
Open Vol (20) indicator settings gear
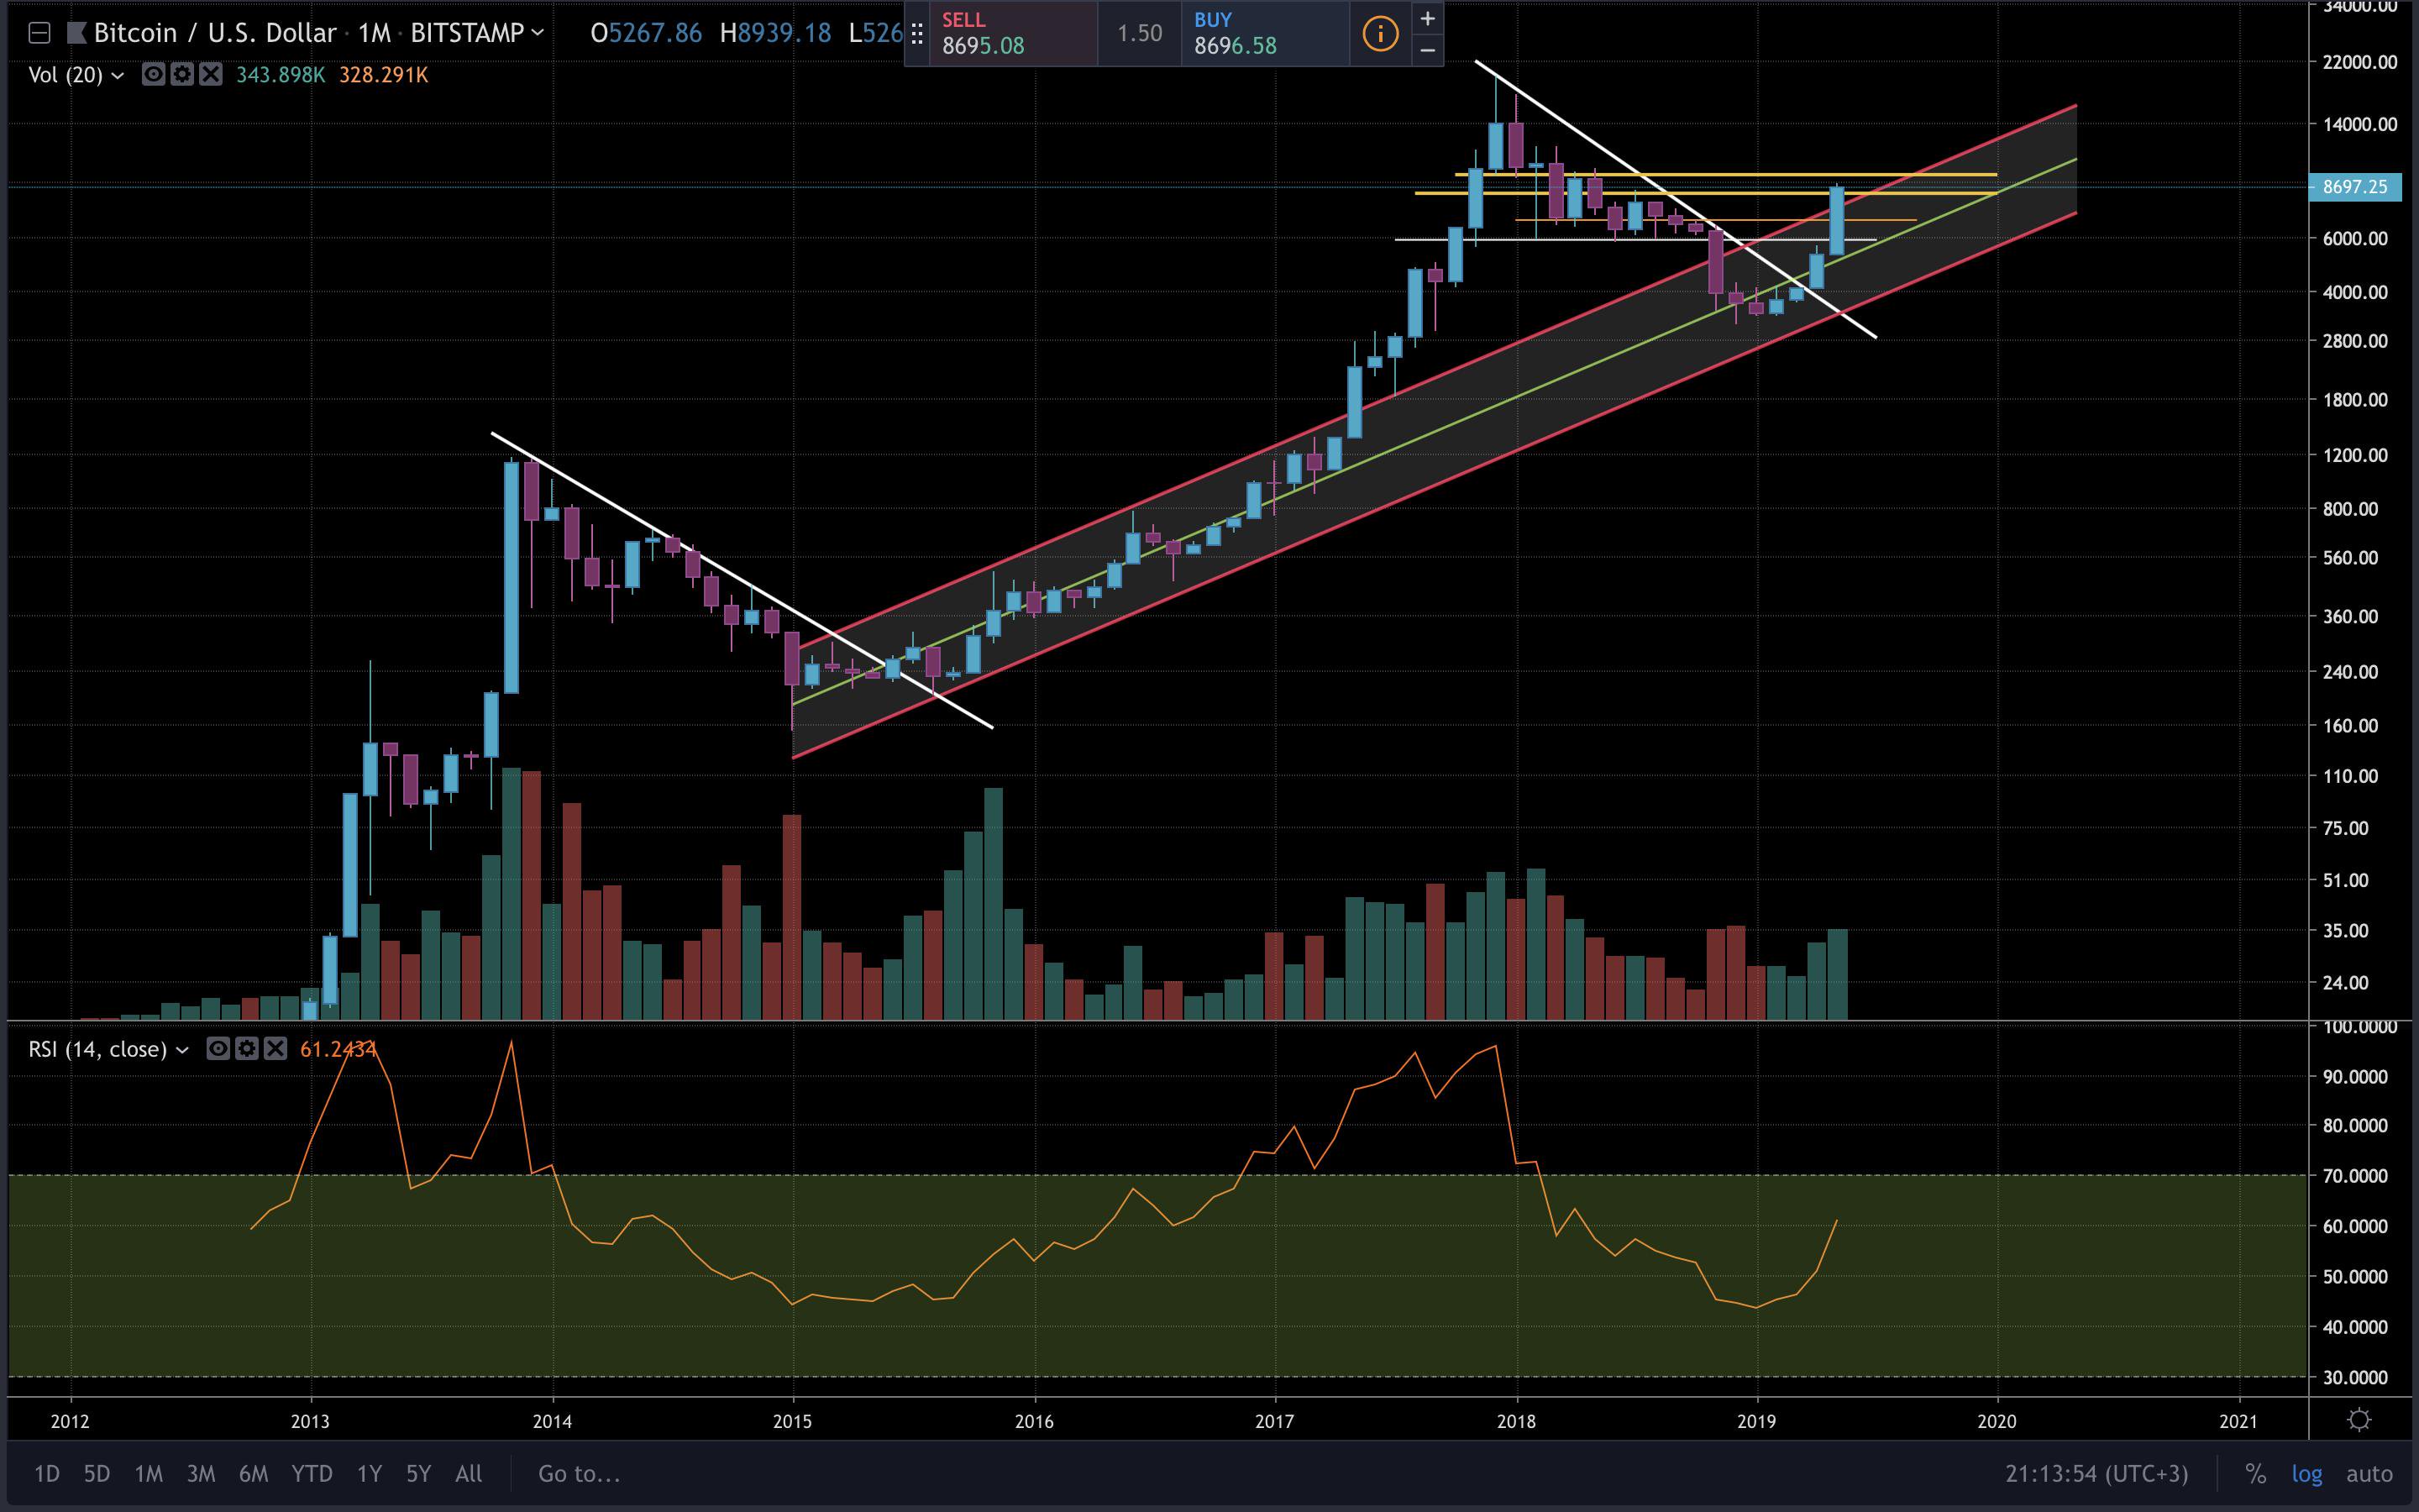[182, 75]
